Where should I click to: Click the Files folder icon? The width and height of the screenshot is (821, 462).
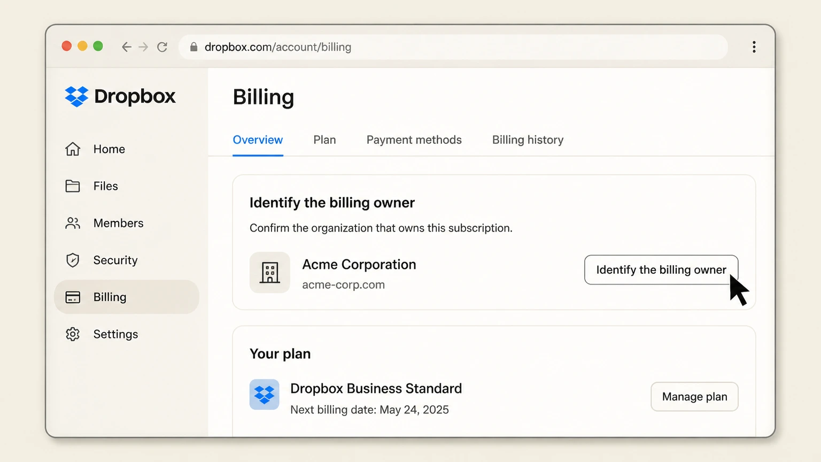coord(73,186)
